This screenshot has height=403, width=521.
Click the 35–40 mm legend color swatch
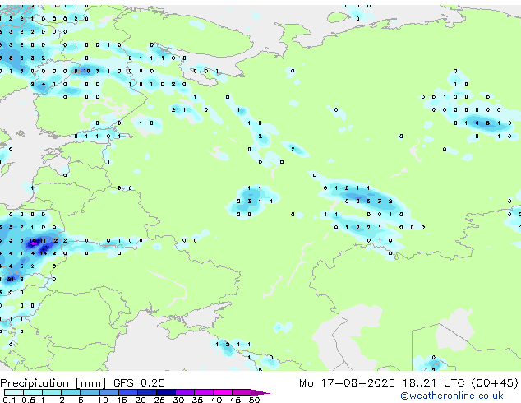(x=203, y=392)
